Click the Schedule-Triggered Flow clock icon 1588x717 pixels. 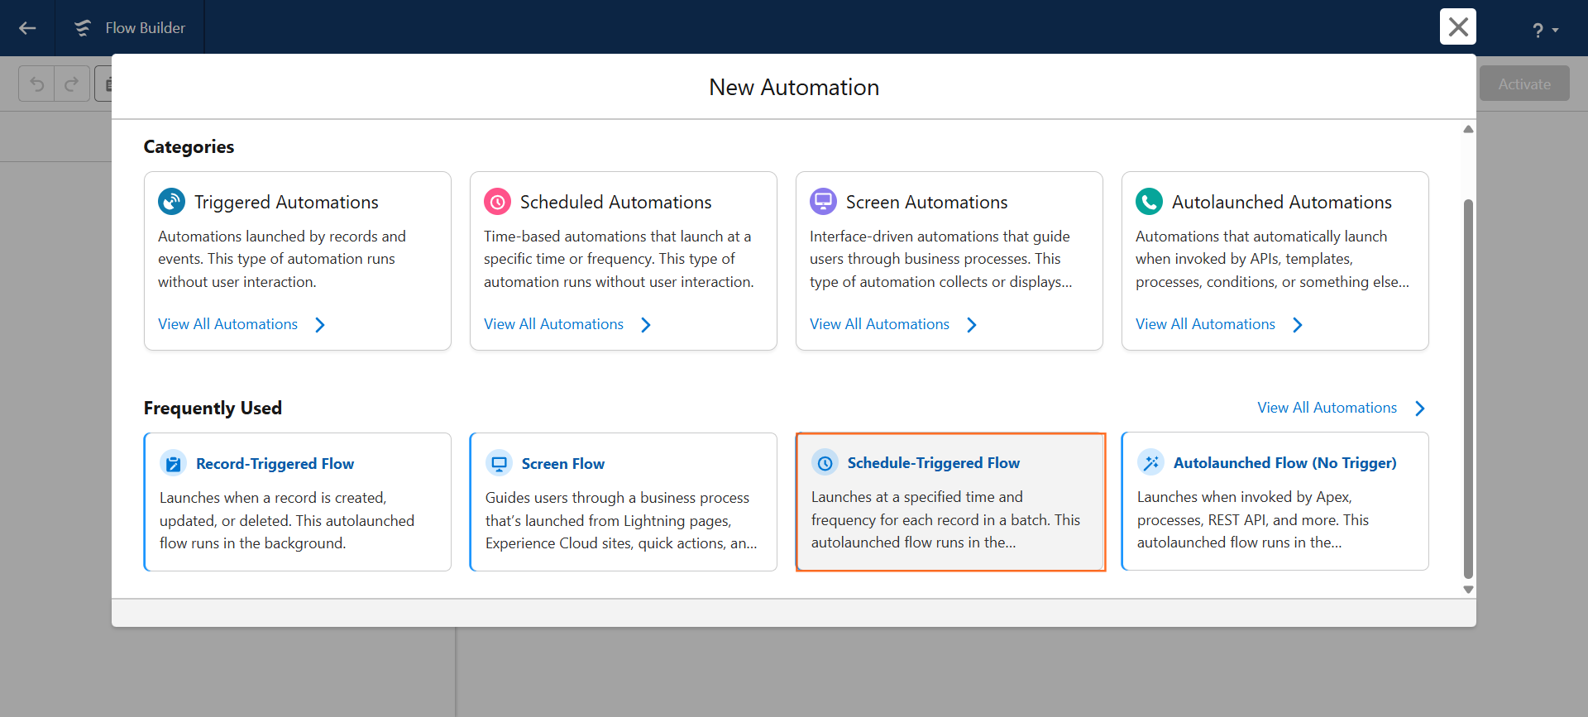point(825,462)
